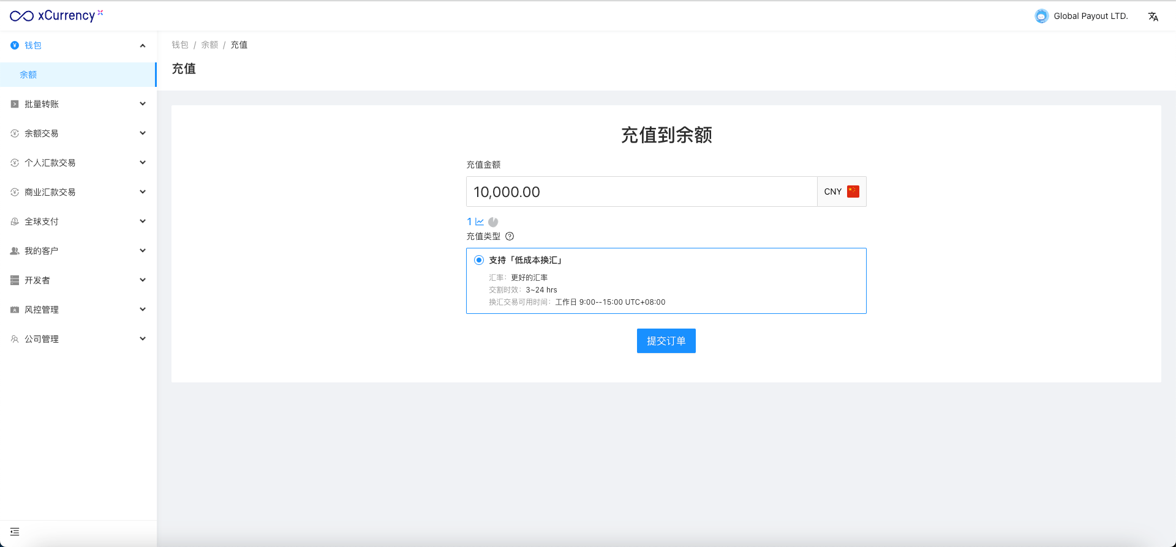Viewport: 1176px width, 547px height.
Task: Click the 余额交易 sidebar icon
Action: 15,133
